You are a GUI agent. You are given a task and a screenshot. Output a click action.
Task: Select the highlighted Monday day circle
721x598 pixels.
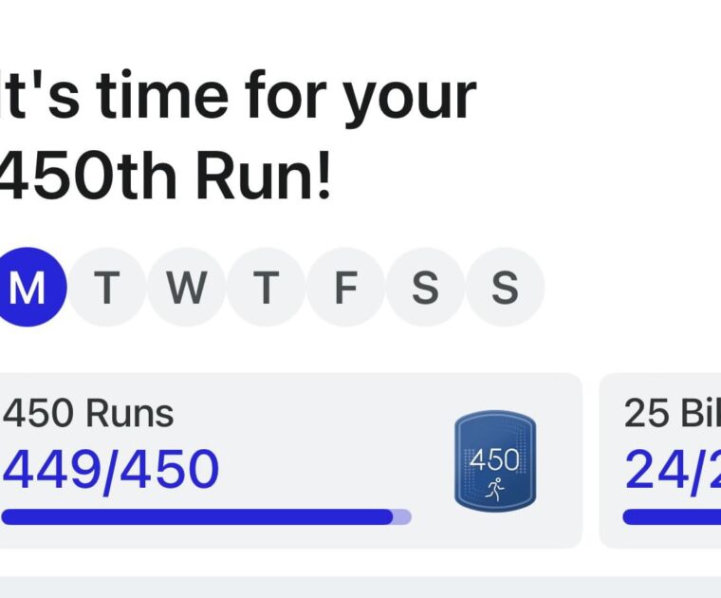[28, 288]
